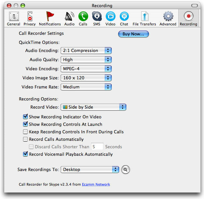The width and height of the screenshot is (204, 199).
Task: Check Discard Calls Shorter Than option
Action: tap(31, 147)
